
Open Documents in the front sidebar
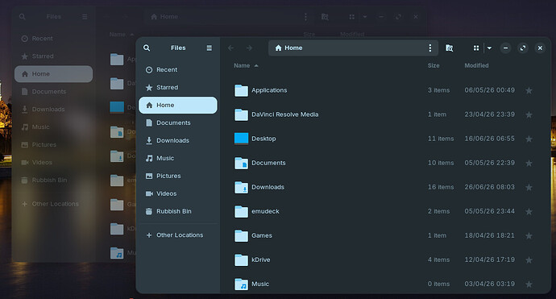point(178,123)
